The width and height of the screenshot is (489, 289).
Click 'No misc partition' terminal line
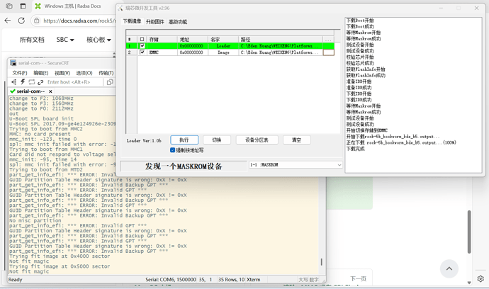[x=35, y=220]
